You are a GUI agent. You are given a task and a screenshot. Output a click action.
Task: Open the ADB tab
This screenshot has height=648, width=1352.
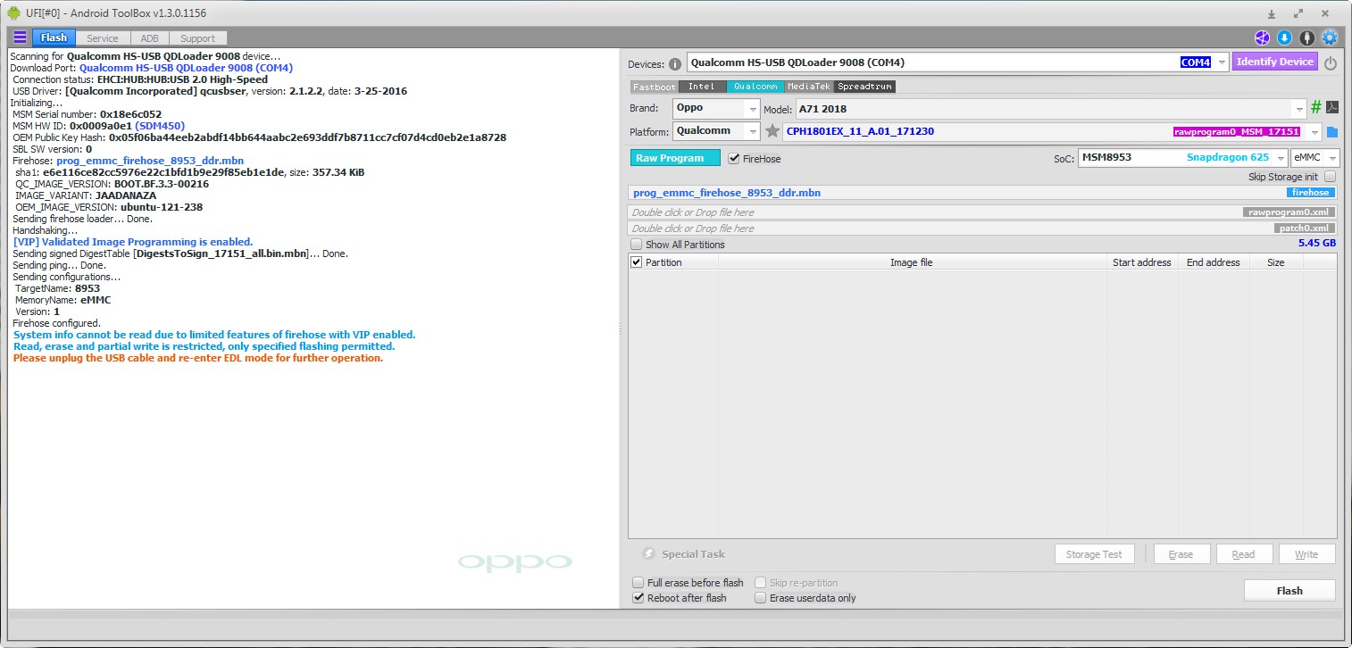[x=149, y=38]
